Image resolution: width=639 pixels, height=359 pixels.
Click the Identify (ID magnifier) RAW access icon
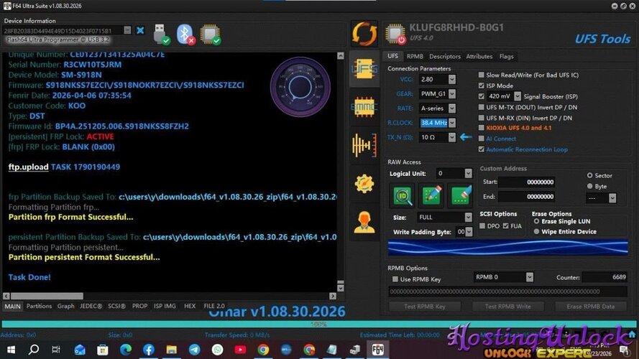pos(403,195)
